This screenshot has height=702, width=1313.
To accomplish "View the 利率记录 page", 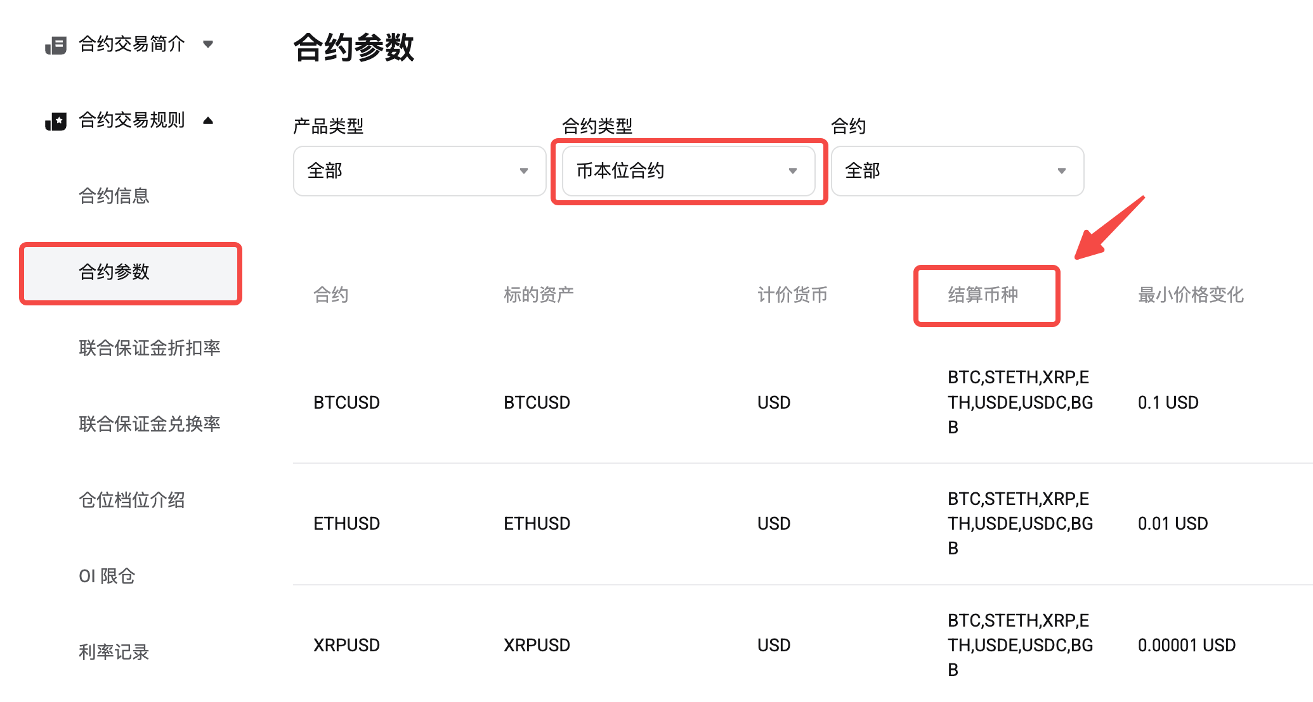I will click(115, 653).
